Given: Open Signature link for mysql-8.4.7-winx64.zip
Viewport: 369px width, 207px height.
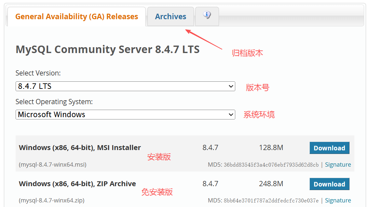Looking at the screenshot, I should pos(338,200).
